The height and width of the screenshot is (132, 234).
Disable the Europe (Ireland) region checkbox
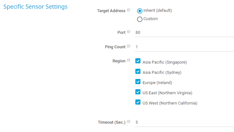(138, 82)
